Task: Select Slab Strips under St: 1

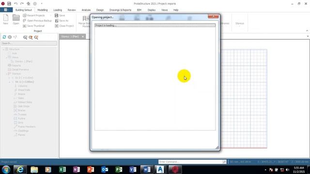Action: [24, 106]
